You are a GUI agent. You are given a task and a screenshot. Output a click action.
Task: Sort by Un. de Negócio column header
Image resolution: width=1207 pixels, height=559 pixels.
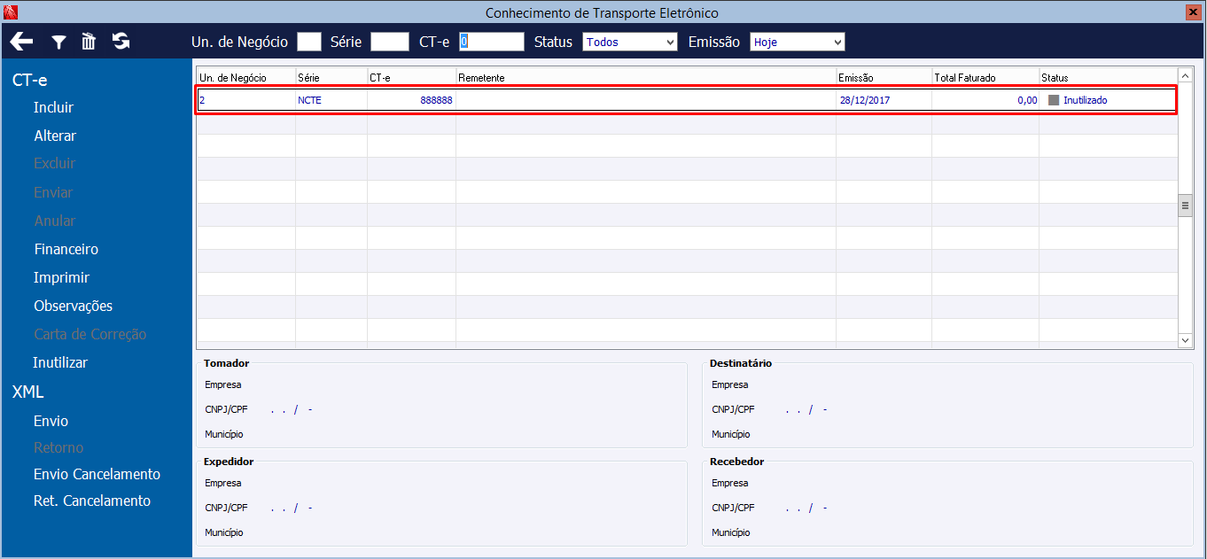(x=245, y=77)
